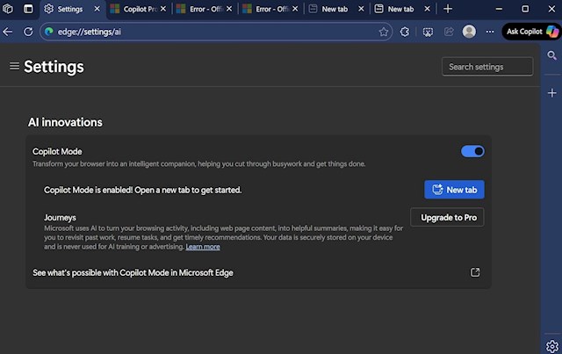Open the settings hamburger menu
Viewport: 562px width, 354px height.
click(14, 66)
